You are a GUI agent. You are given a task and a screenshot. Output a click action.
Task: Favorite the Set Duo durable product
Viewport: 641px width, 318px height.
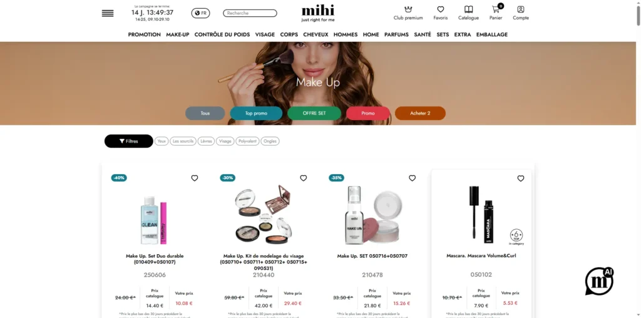(x=195, y=178)
